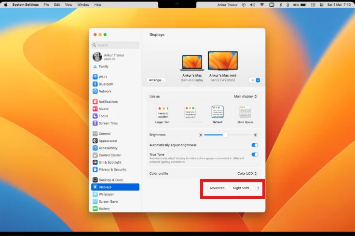Go to Sound settings
Viewport: 355px width, 236px height.
(101, 109)
